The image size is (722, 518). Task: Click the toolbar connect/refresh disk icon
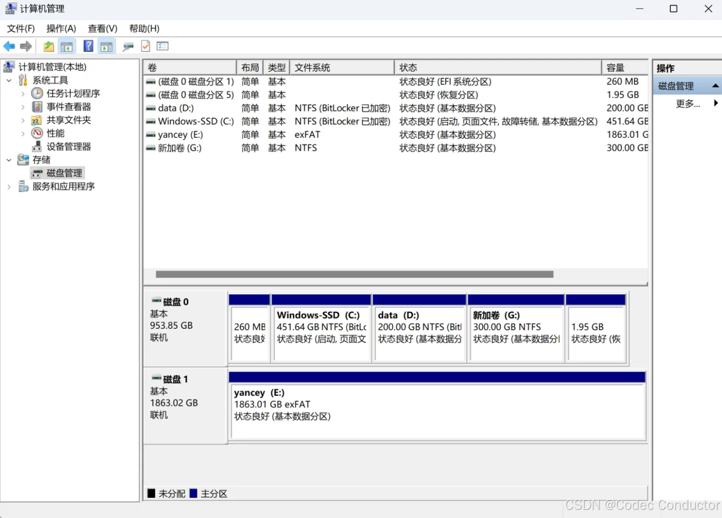128,47
